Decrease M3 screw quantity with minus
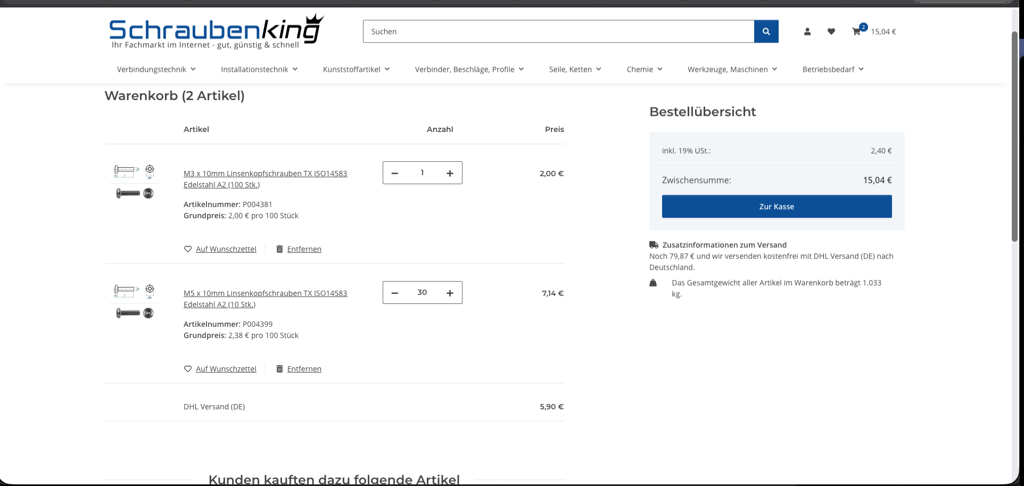The height and width of the screenshot is (486, 1024). coord(395,173)
